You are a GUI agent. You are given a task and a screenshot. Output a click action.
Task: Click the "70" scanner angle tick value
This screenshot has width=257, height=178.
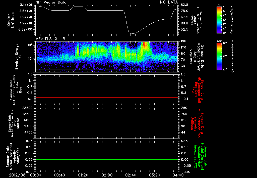[x=183, y=60]
